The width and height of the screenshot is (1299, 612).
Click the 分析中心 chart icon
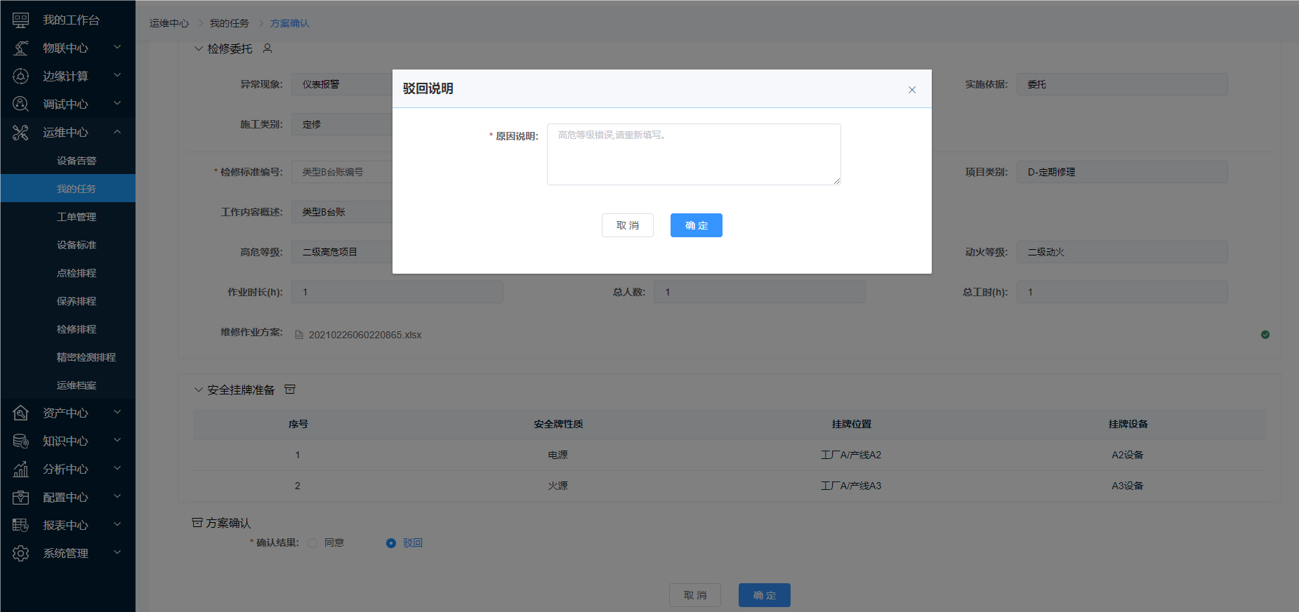[21, 470]
